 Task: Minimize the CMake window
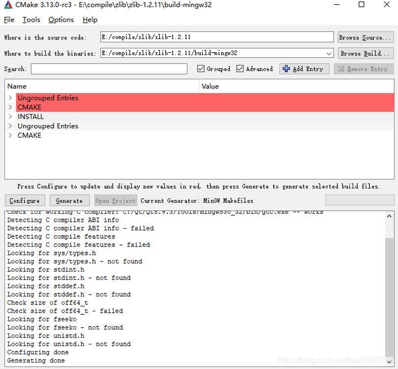(337, 4)
